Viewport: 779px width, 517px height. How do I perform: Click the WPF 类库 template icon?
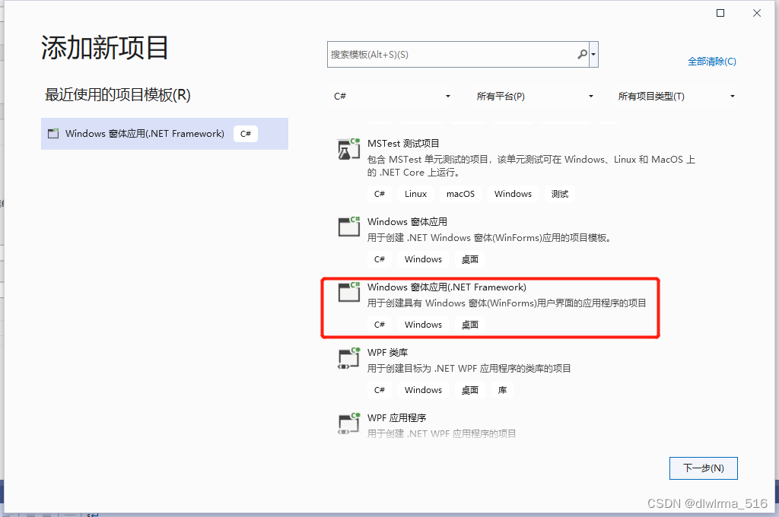[x=348, y=357]
